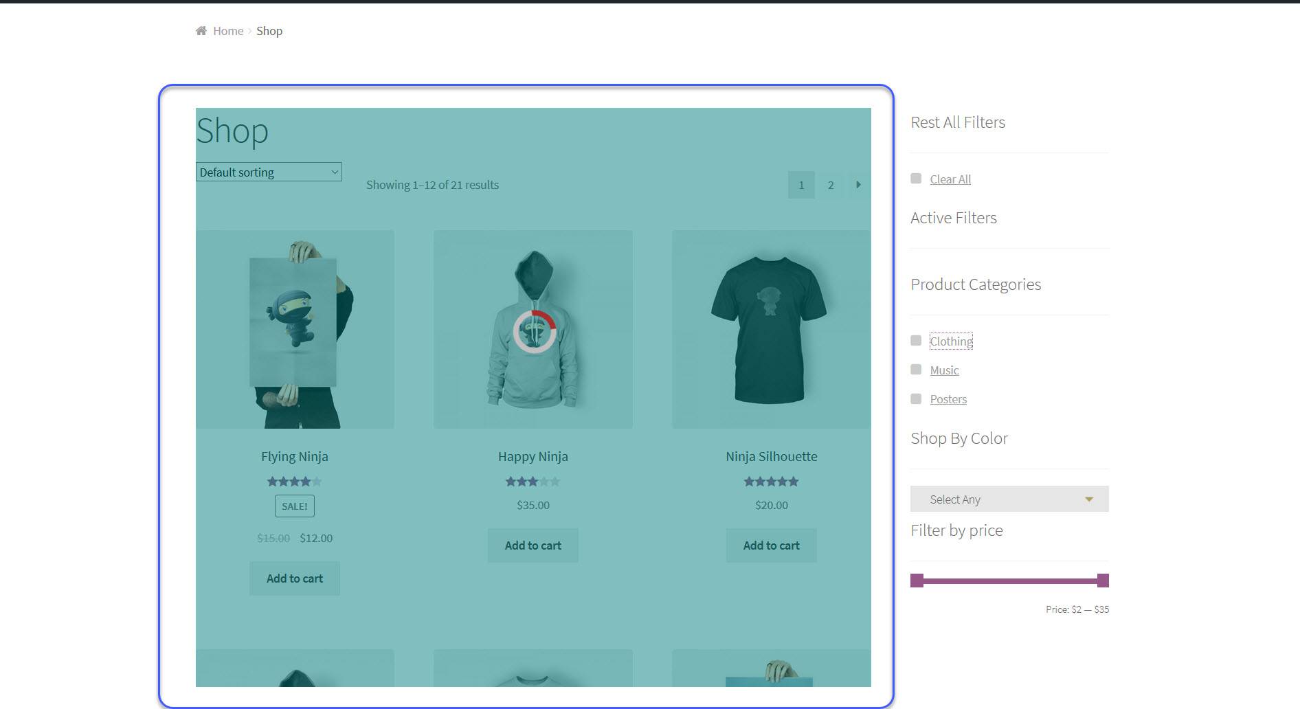Click the Home link in the breadcrumb
1300x709 pixels.
tap(227, 30)
